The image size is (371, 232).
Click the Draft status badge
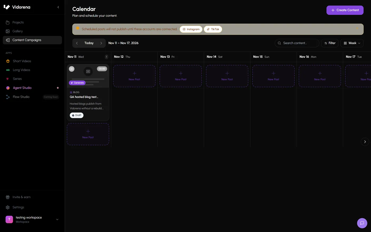(77, 115)
